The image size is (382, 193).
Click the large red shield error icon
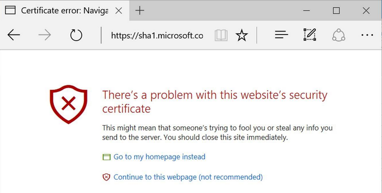pyautogui.click(x=68, y=103)
